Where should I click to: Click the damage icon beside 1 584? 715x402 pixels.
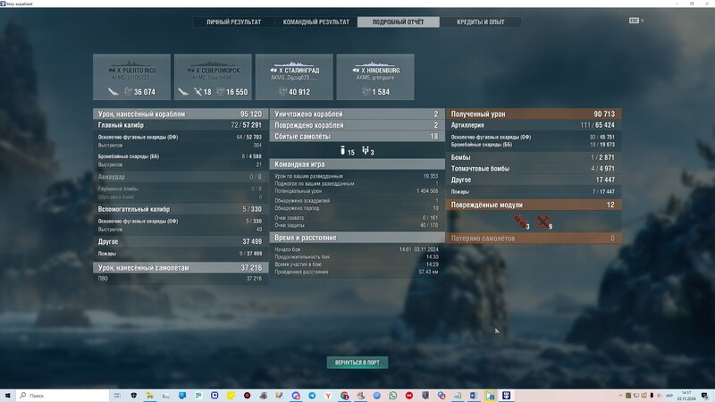coord(366,92)
